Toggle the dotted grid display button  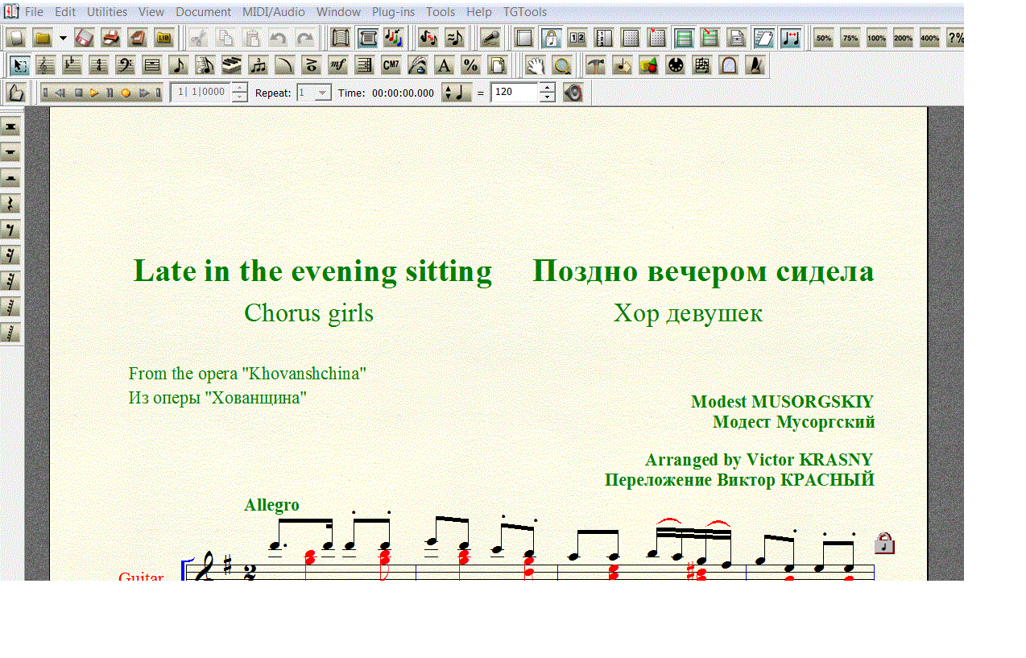click(629, 38)
